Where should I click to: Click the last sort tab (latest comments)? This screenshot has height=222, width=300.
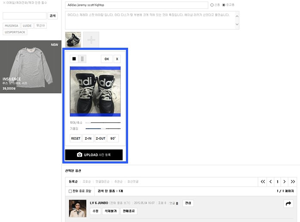(133, 182)
